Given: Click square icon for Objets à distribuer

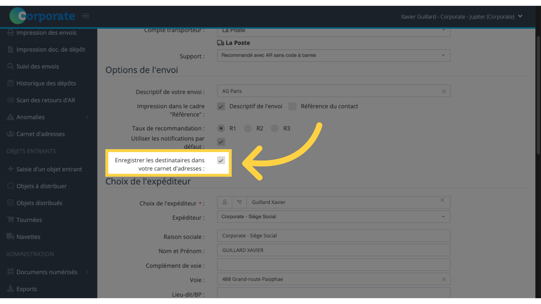Looking at the screenshot, I should tap(10, 186).
